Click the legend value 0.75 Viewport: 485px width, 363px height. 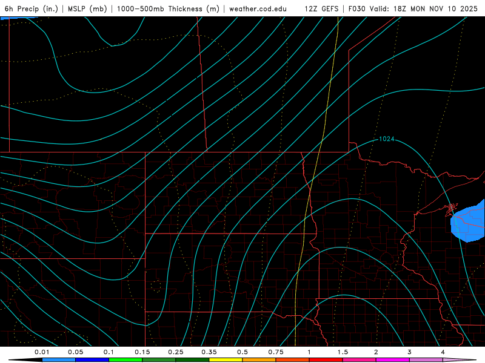pos(276,352)
